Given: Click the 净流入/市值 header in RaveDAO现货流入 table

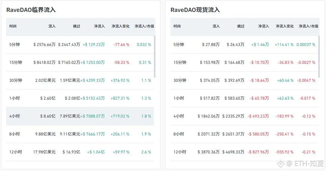Looking at the screenshot, I should 308,26.
